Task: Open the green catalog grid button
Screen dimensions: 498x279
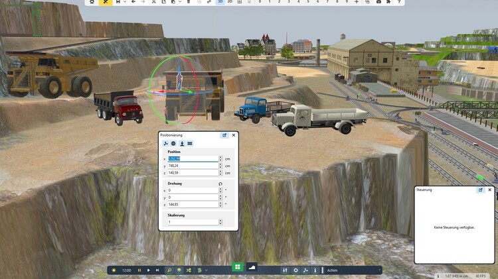Action: pyautogui.click(x=237, y=267)
